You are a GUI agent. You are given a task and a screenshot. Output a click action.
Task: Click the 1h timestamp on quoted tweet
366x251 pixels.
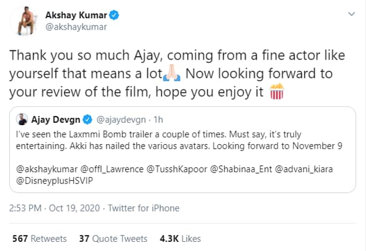point(158,119)
